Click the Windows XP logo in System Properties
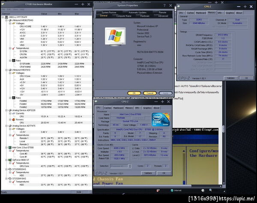Viewport: 257px width, 203px height. pyautogui.click(x=115, y=36)
